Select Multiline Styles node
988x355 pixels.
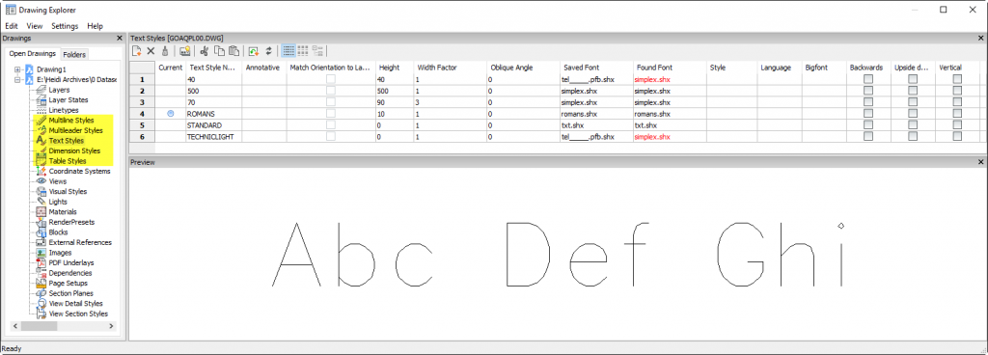click(x=71, y=121)
